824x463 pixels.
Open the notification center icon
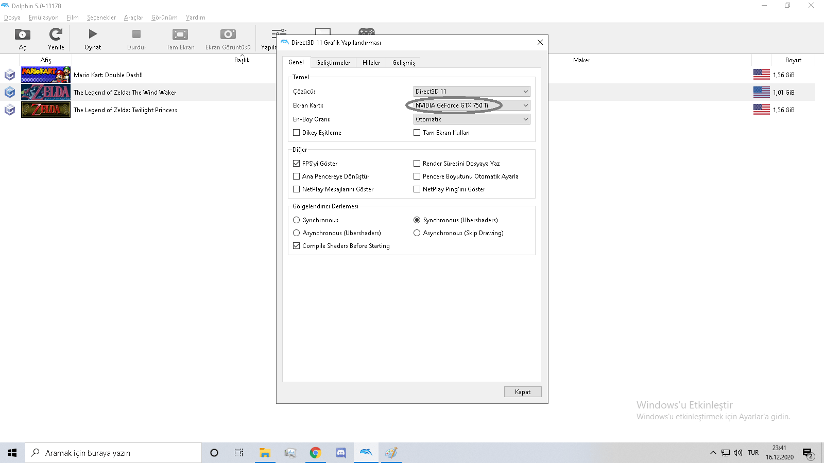click(808, 453)
